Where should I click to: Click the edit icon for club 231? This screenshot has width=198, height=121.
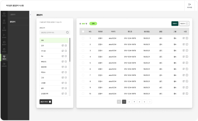(x=63, y=46)
